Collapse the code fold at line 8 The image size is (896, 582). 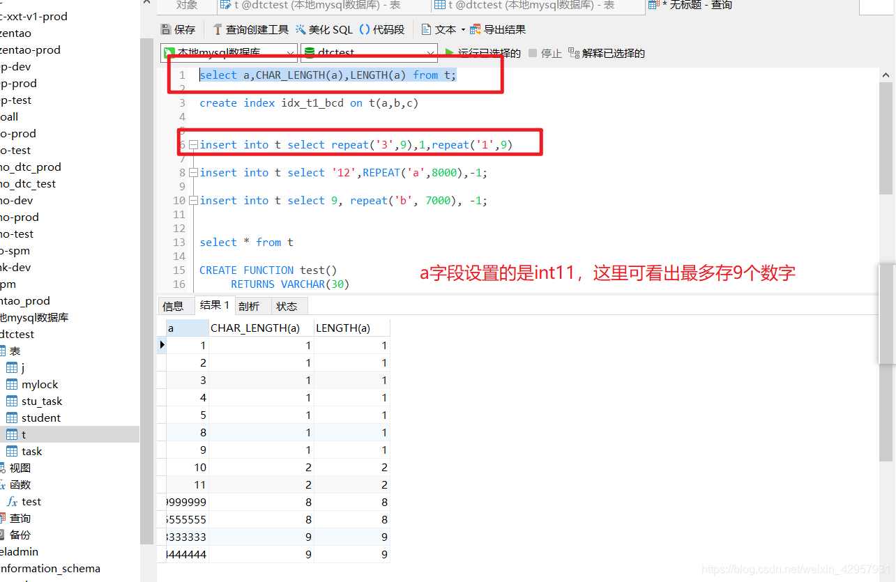(193, 173)
